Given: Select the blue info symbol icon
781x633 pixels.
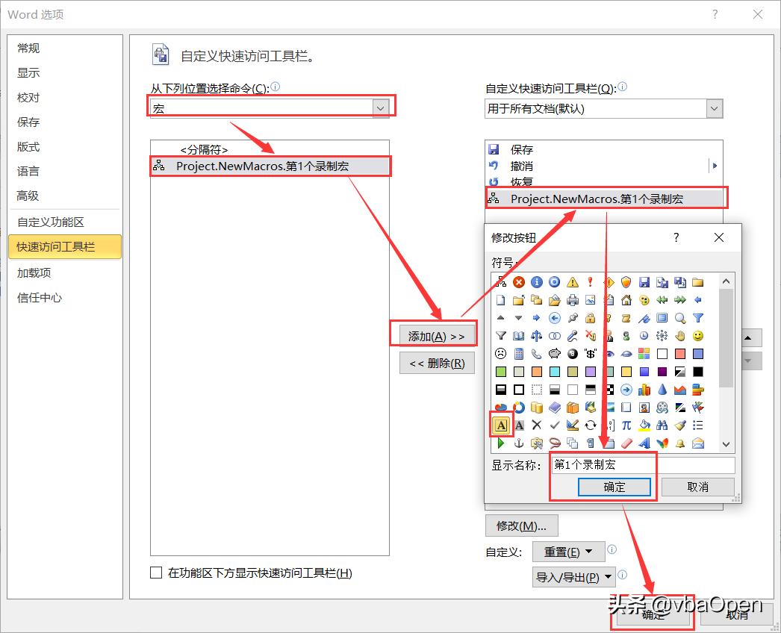Looking at the screenshot, I should point(537,282).
